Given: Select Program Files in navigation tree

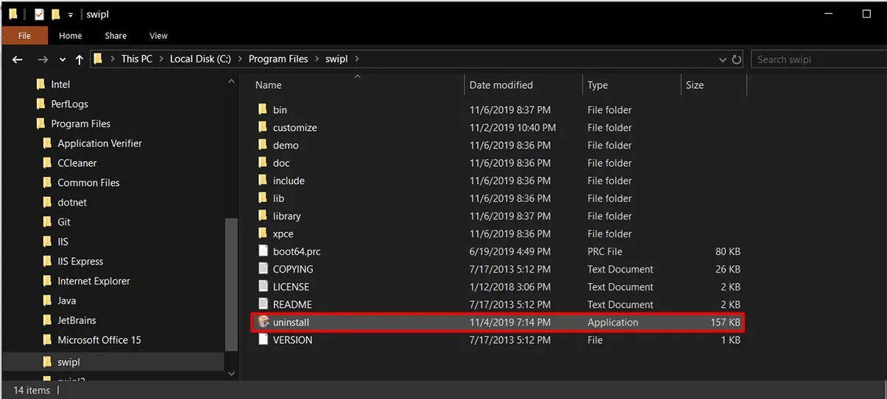Looking at the screenshot, I should [80, 123].
